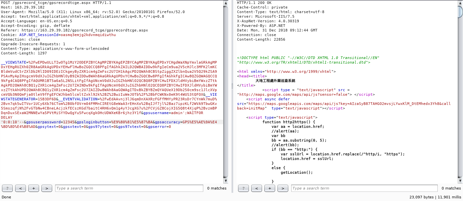This screenshot has width=463, height=201.
Task: Click the POST /gpsrecord_tcge/gpsrecordtcge.aspx request line
Action: click(56, 3)
